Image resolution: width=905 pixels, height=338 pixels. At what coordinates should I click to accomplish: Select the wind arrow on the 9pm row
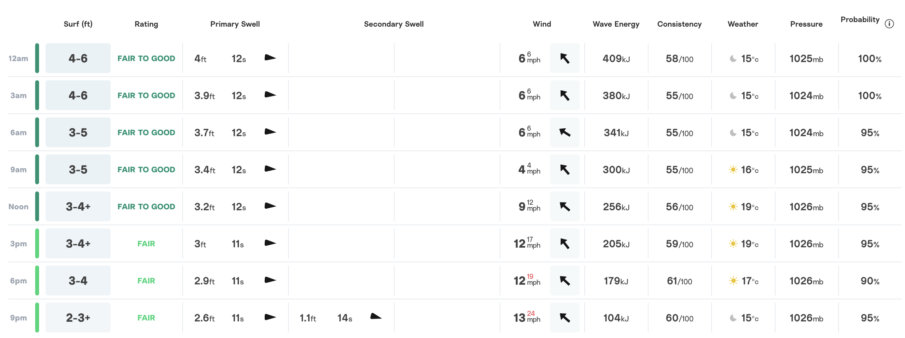(x=565, y=317)
